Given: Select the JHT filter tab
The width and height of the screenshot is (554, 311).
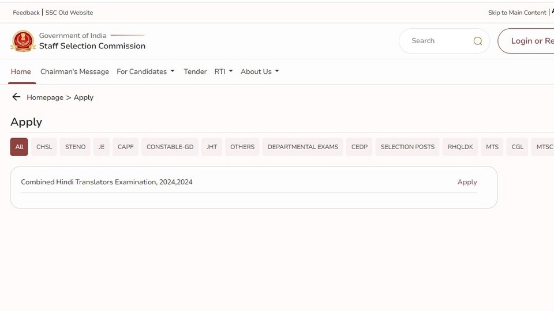Looking at the screenshot, I should [x=212, y=147].
